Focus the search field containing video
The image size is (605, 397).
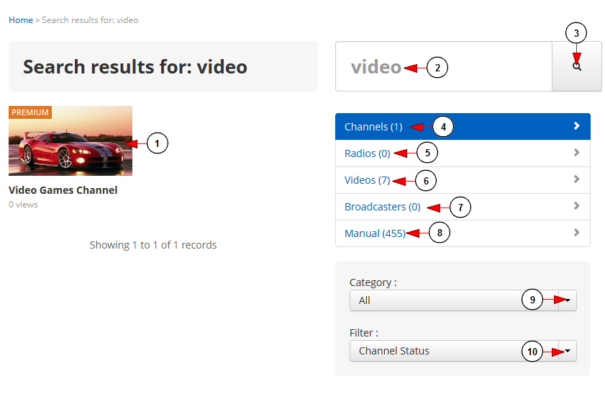444,66
